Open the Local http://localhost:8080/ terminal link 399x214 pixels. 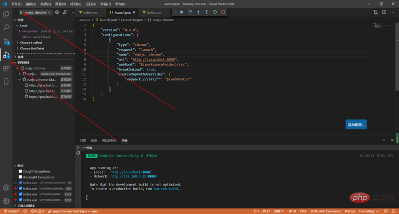[x=131, y=172]
